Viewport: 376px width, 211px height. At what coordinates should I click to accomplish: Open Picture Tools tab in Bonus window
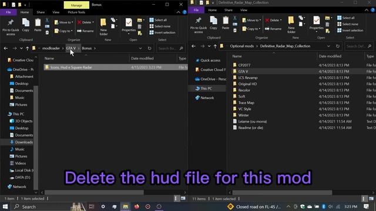[76, 12]
